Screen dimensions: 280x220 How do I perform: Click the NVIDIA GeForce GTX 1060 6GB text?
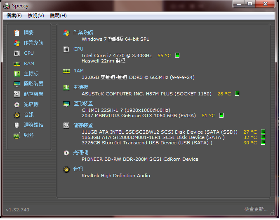tap(139, 116)
